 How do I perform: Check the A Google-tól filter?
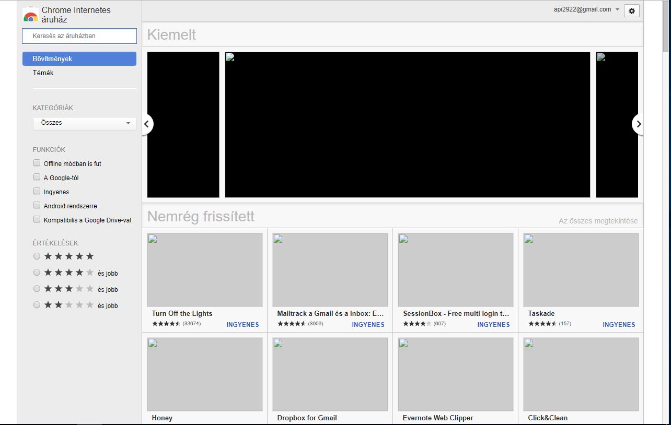point(37,177)
